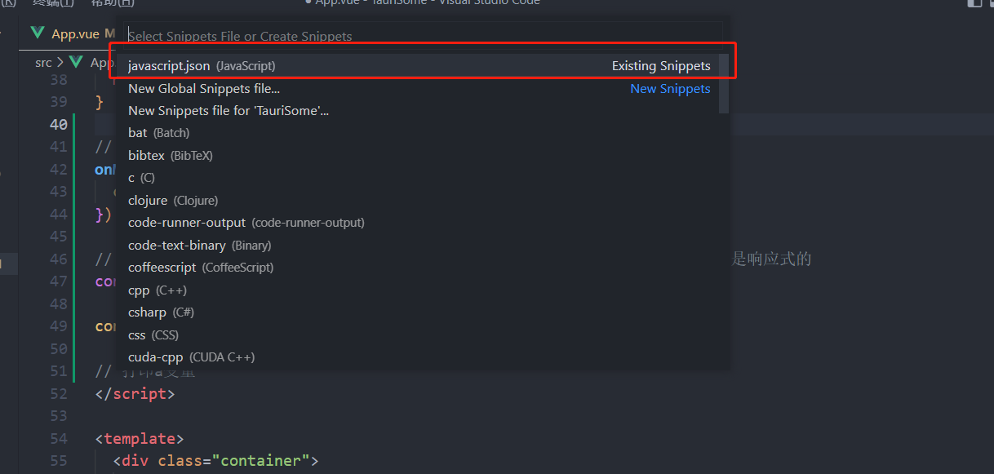Viewport: 994px width, 474px height.
Task: Pick New Snippets file for 'TauriSome'...
Action: point(419,111)
